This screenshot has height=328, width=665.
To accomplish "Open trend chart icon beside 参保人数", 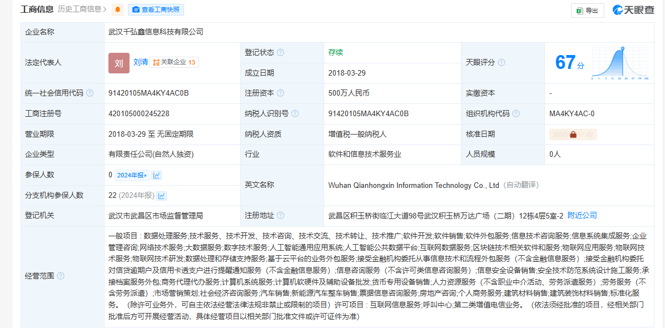I will coord(157,175).
